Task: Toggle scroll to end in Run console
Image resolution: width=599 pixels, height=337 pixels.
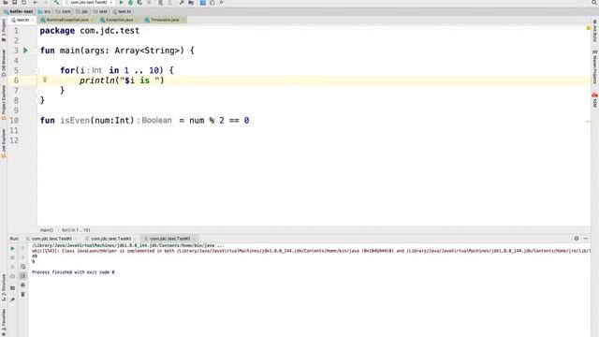Action: point(22,276)
